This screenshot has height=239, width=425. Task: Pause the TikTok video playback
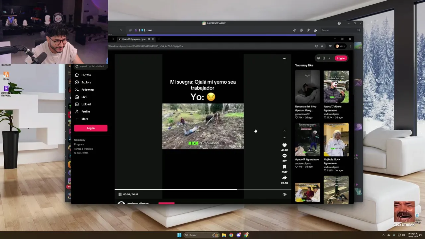click(x=120, y=194)
